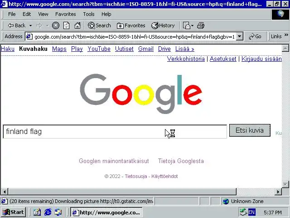Click the horizontal scrollbar thumb
290x218 pixels.
tap(122, 192)
